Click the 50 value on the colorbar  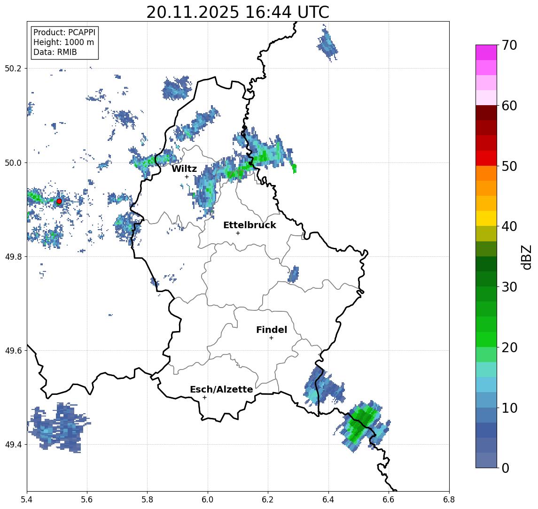pos(509,166)
